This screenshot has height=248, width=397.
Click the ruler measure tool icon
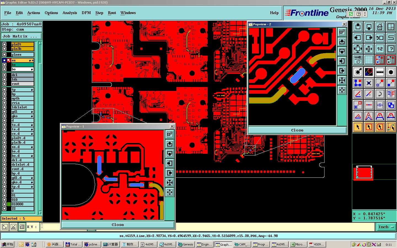pyautogui.click(x=380, y=72)
